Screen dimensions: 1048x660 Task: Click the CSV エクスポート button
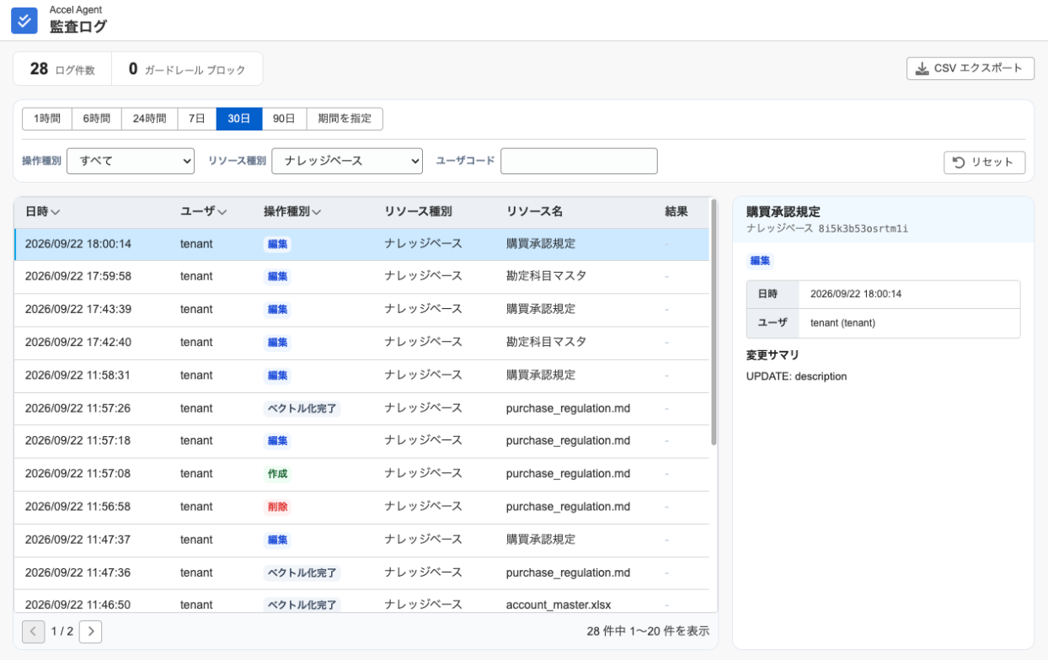coord(970,68)
